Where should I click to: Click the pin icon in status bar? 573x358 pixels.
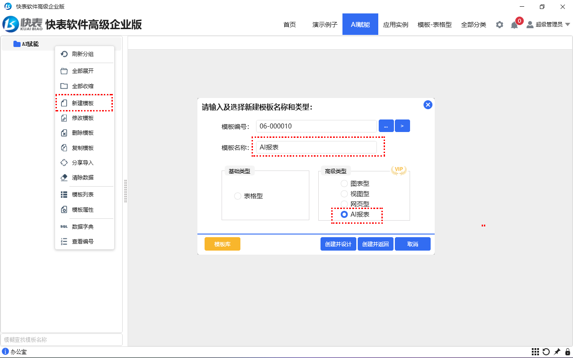click(557, 352)
